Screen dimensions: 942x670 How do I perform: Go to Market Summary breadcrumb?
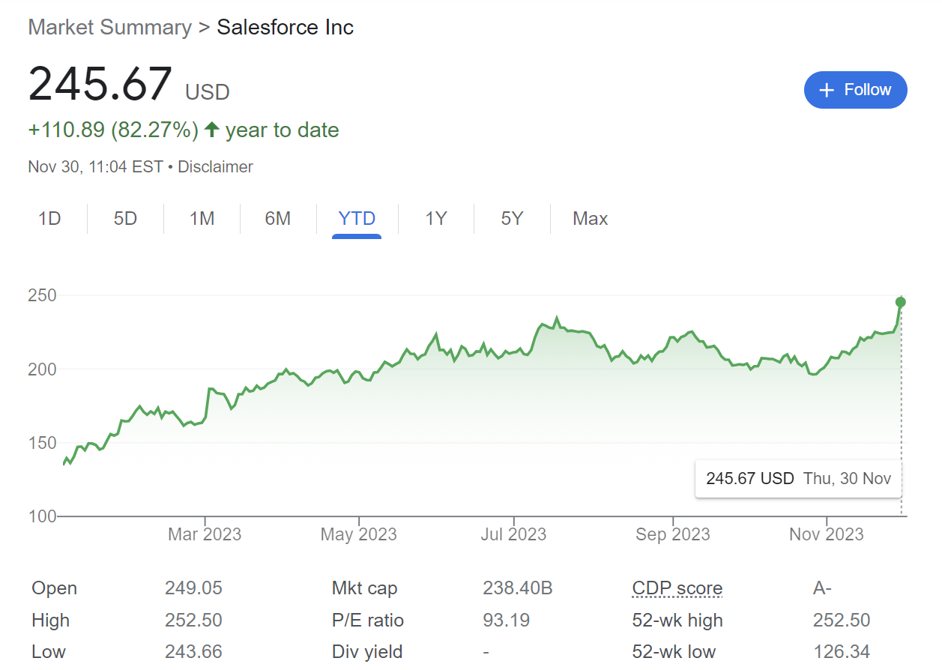(109, 28)
